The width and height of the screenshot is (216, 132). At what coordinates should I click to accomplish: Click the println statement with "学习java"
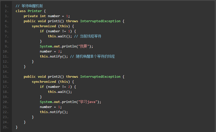pos(70,102)
